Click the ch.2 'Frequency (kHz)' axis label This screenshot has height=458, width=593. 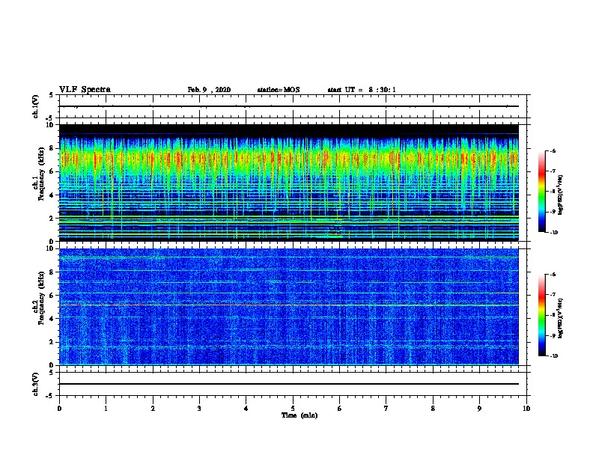41,298
